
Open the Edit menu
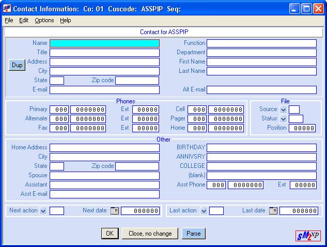(24, 20)
